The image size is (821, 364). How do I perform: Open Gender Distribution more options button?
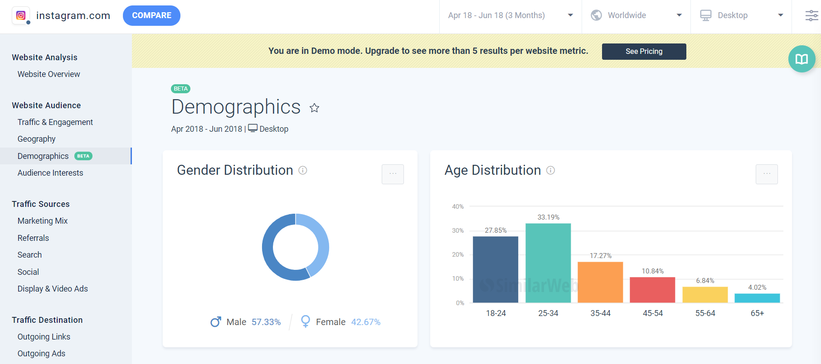(393, 174)
